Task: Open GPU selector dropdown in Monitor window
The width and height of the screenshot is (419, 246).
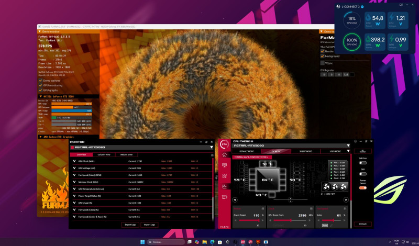Action: pos(212,147)
